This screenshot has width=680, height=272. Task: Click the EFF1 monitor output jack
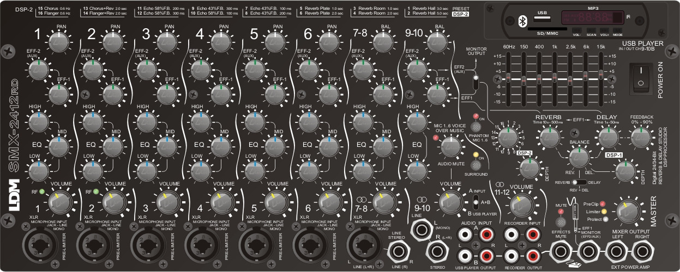[x=588, y=251]
